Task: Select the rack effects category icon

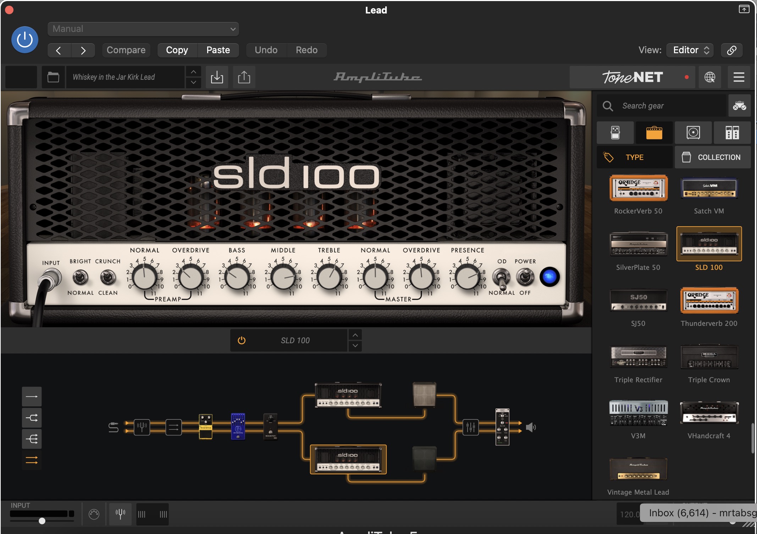Action: (732, 133)
